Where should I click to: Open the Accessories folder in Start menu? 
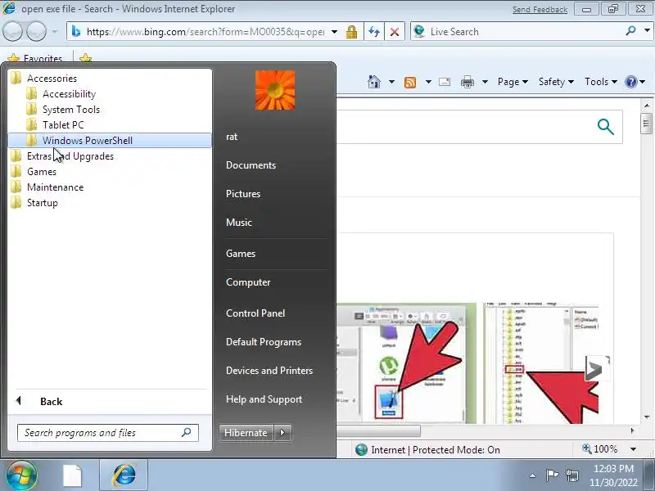52,79
